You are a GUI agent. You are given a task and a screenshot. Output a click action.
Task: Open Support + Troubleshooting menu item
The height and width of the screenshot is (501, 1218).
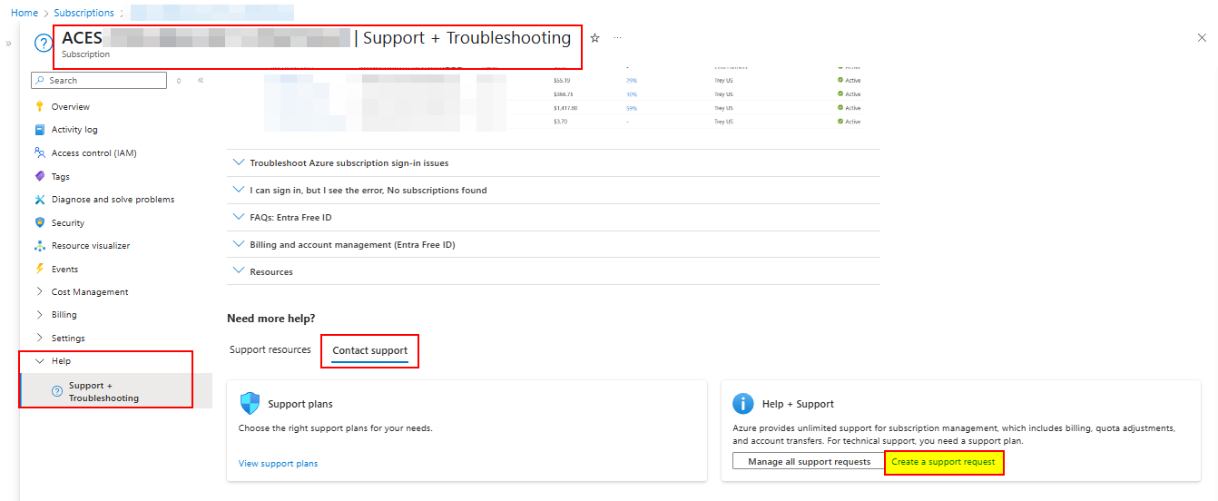pyautogui.click(x=115, y=392)
